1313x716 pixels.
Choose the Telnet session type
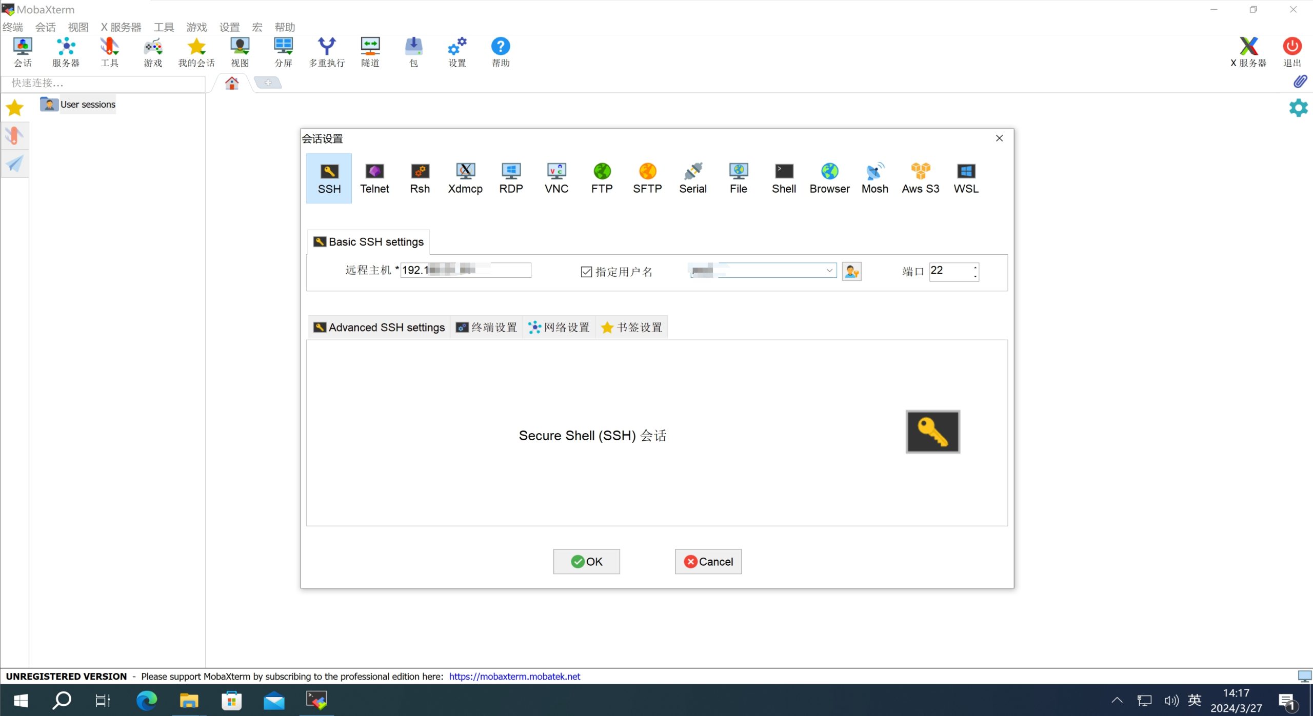coord(374,178)
